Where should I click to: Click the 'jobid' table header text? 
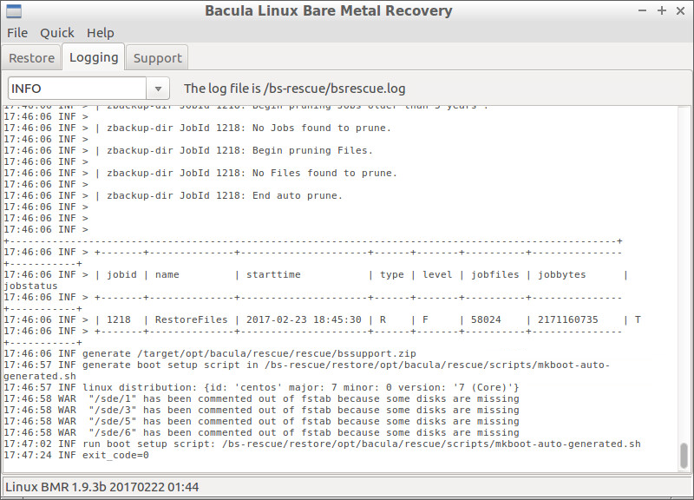pos(121,274)
